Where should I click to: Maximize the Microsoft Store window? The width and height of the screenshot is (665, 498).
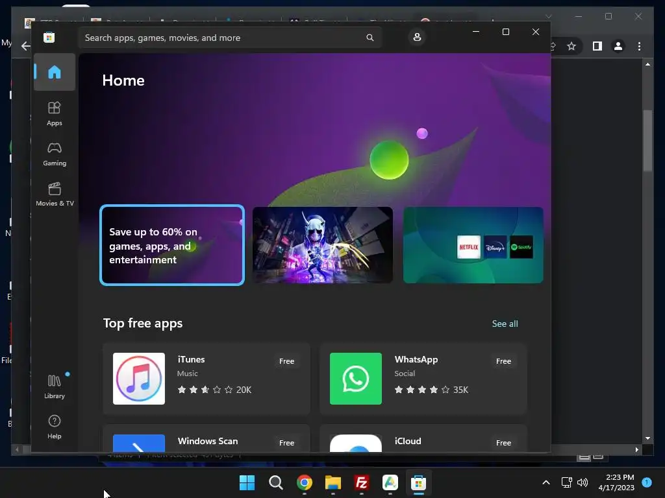click(505, 32)
